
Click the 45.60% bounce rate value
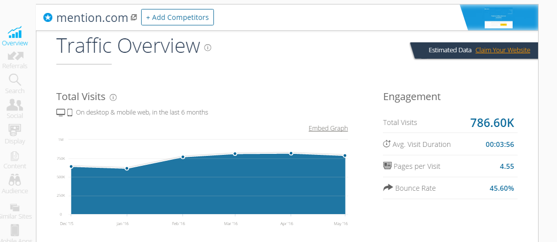502,188
